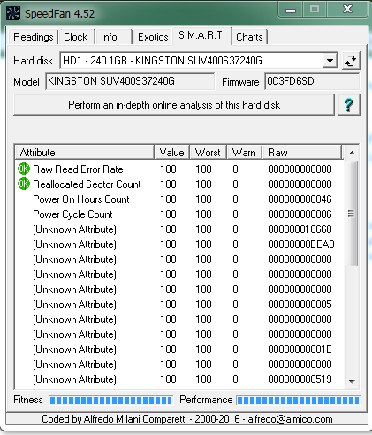Click the Fitness progress bar
The width and height of the screenshot is (372, 435).
pyautogui.click(x=110, y=401)
